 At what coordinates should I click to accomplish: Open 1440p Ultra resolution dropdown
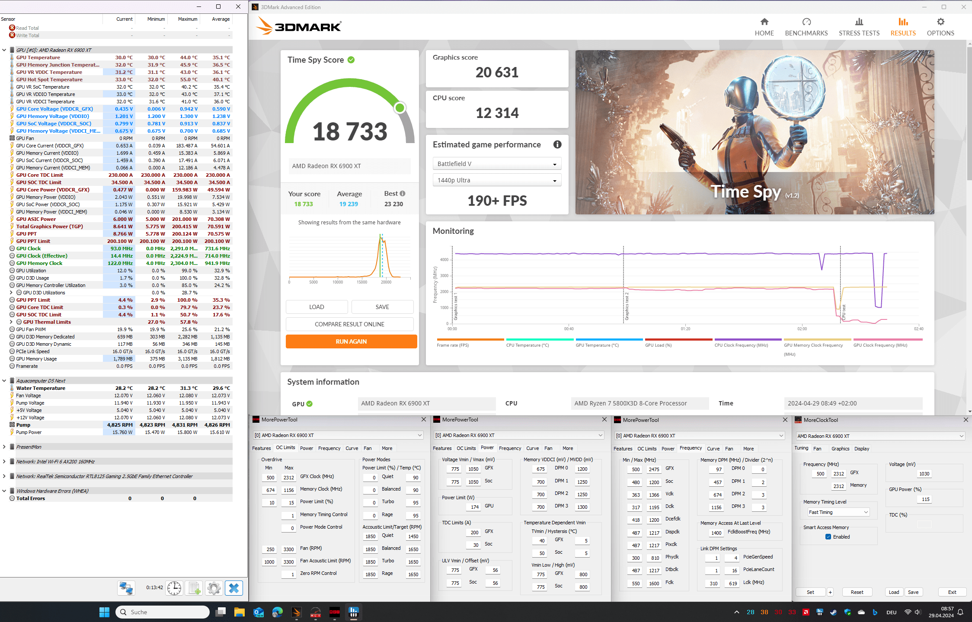497,180
